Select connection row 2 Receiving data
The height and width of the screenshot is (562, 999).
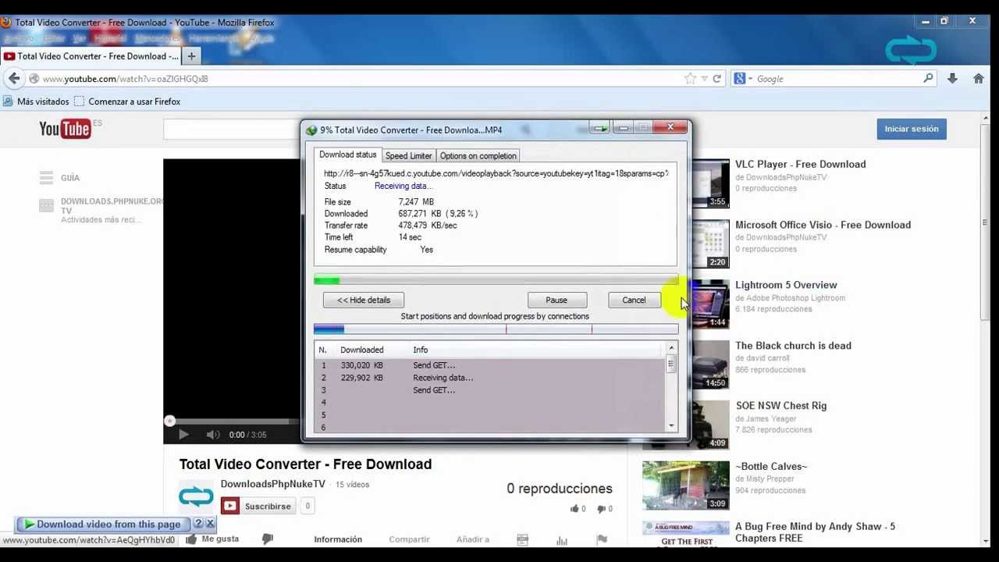(x=489, y=378)
